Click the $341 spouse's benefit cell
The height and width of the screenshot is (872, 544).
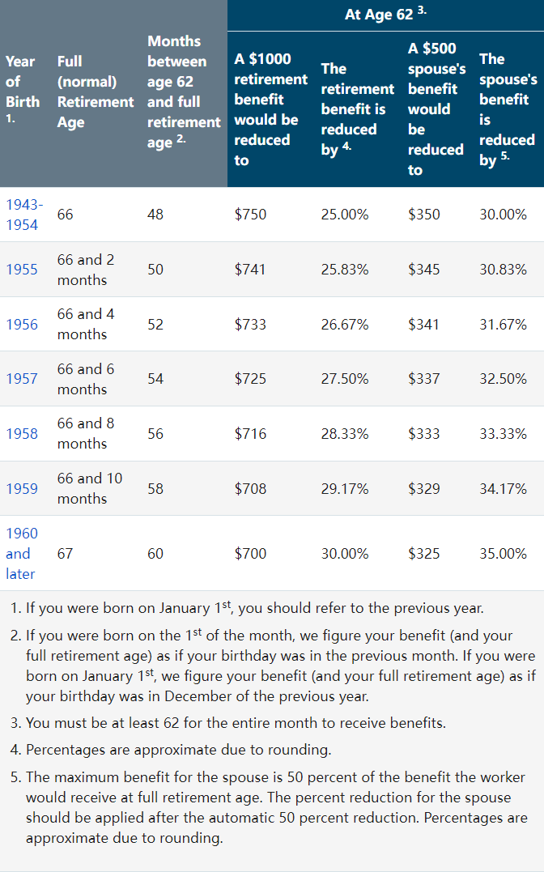tap(423, 325)
